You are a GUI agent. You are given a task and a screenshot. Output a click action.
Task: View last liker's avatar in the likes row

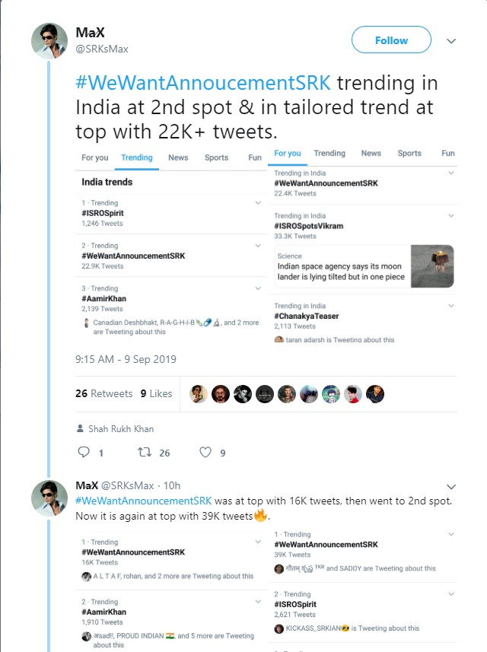375,393
